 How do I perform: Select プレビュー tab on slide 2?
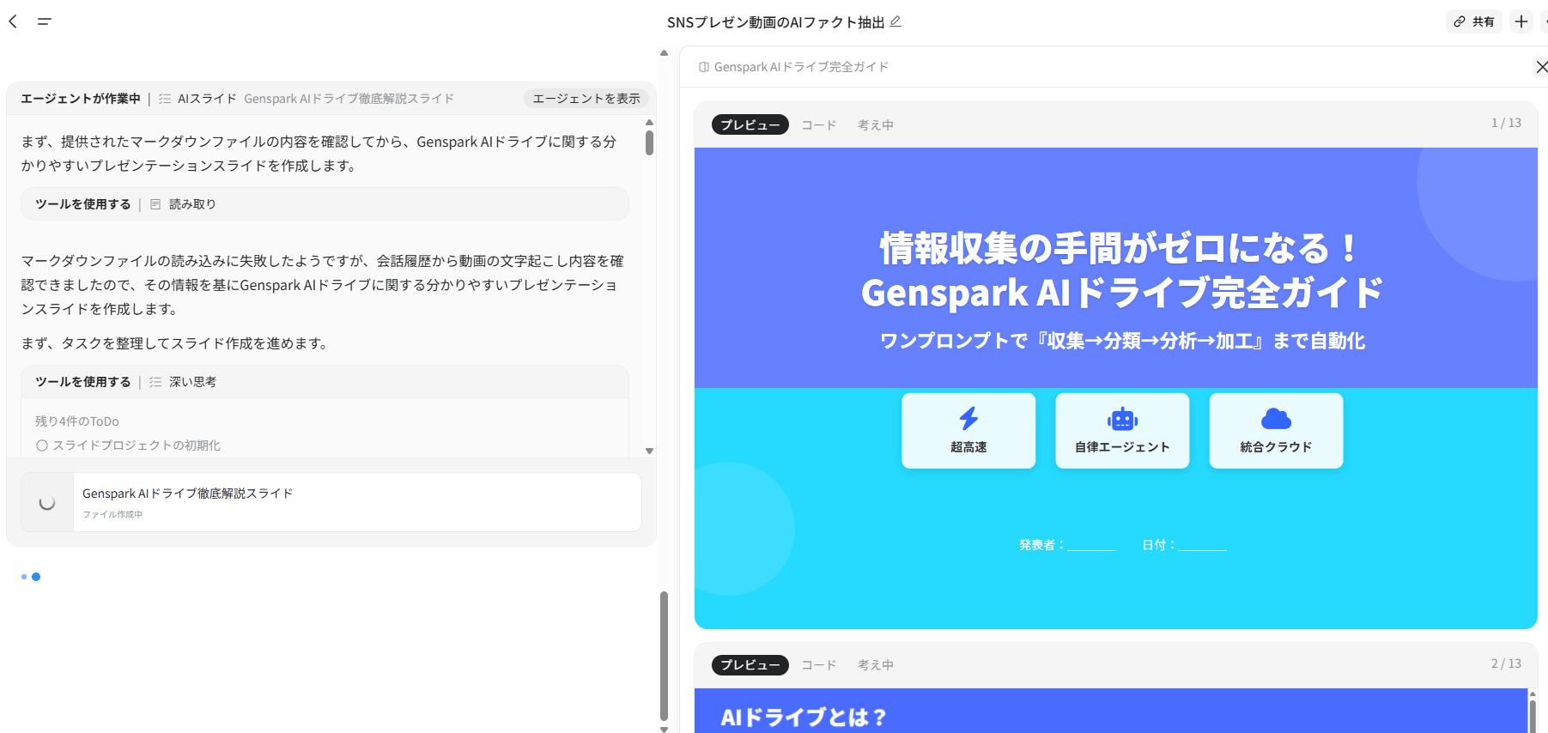(750, 665)
